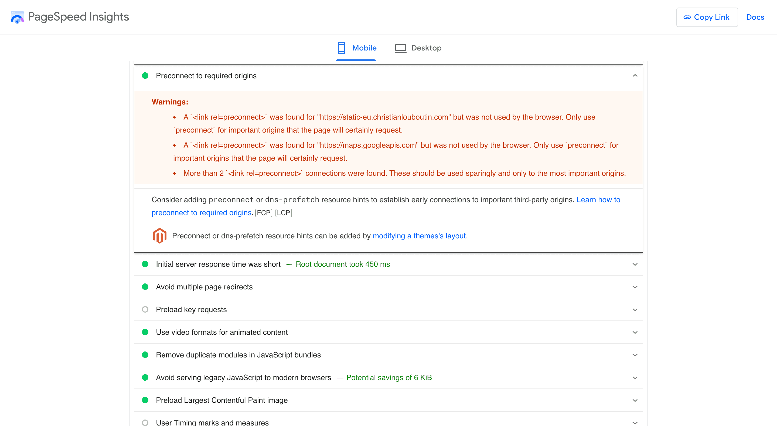Click the gray circle next to Preload key requests
The image size is (777, 426).
(145, 309)
